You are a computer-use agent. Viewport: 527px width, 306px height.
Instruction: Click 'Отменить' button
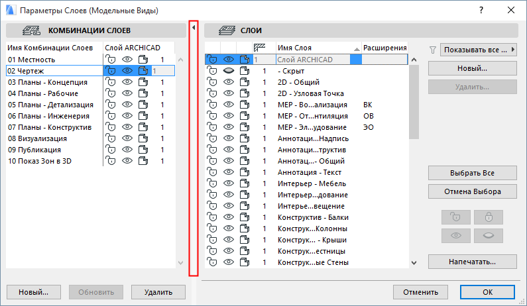click(x=420, y=292)
